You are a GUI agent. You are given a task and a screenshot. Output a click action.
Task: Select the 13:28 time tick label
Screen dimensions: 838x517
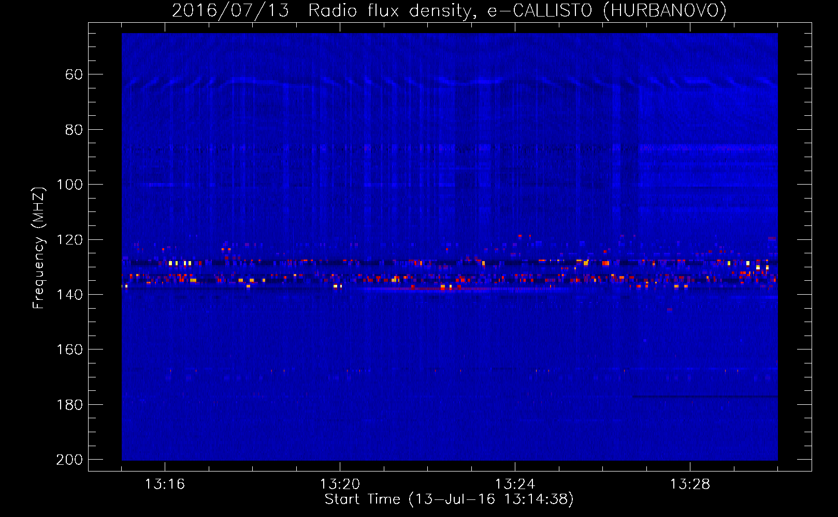point(690,484)
